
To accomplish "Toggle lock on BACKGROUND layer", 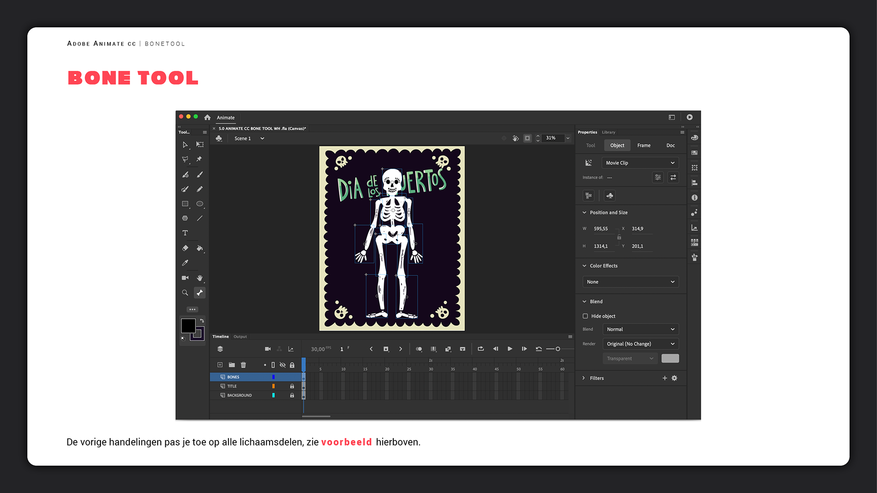I will [x=292, y=395].
